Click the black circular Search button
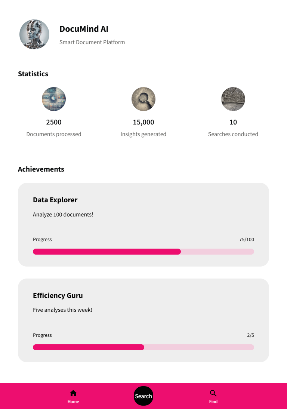The image size is (287, 409). pyautogui.click(x=143, y=396)
